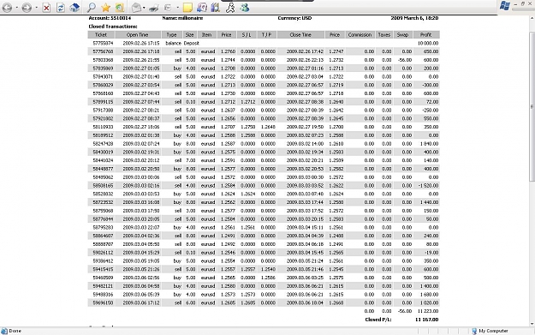Click the T / P column header
This screenshot has width=535, height=335.
click(x=267, y=35)
